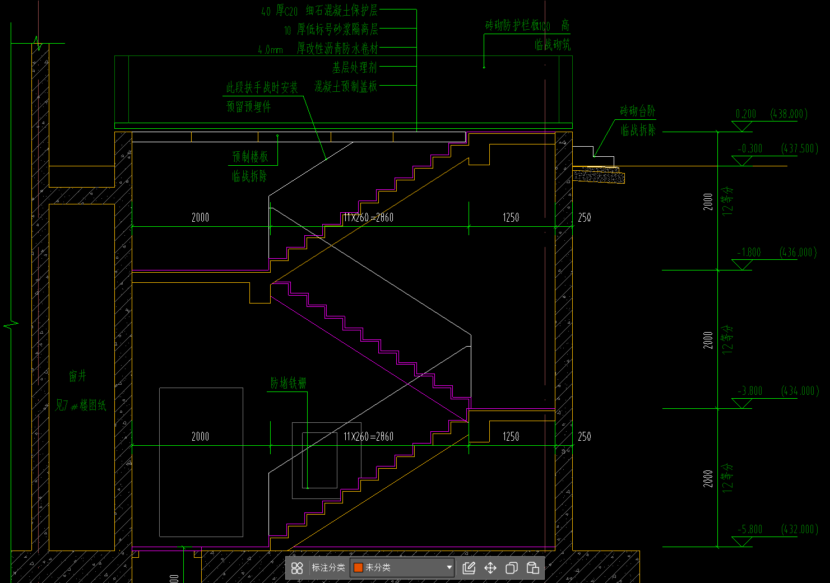Click the paste annotation icon
830x583 pixels.
pyautogui.click(x=532, y=568)
